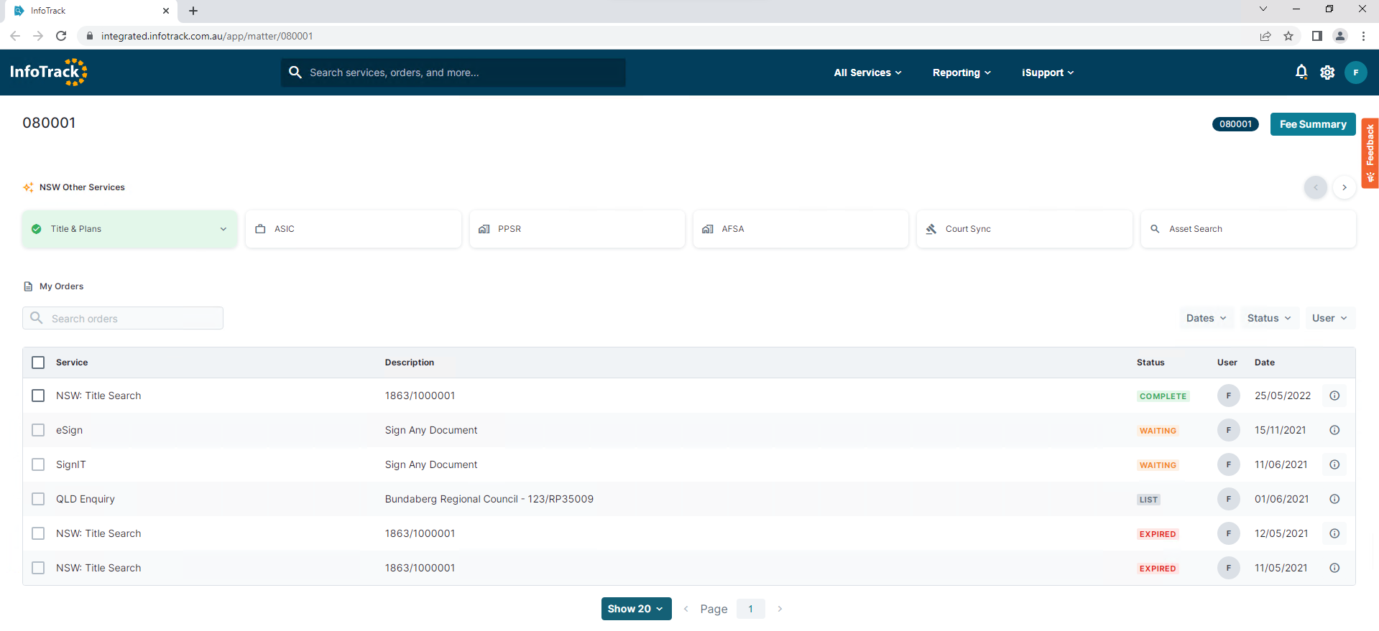This screenshot has height=631, width=1379.
Task: Click the search magnifier in top search bar
Action: (x=295, y=73)
